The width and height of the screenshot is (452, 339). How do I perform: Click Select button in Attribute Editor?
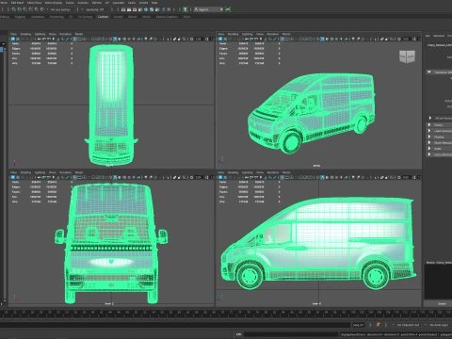point(442,303)
